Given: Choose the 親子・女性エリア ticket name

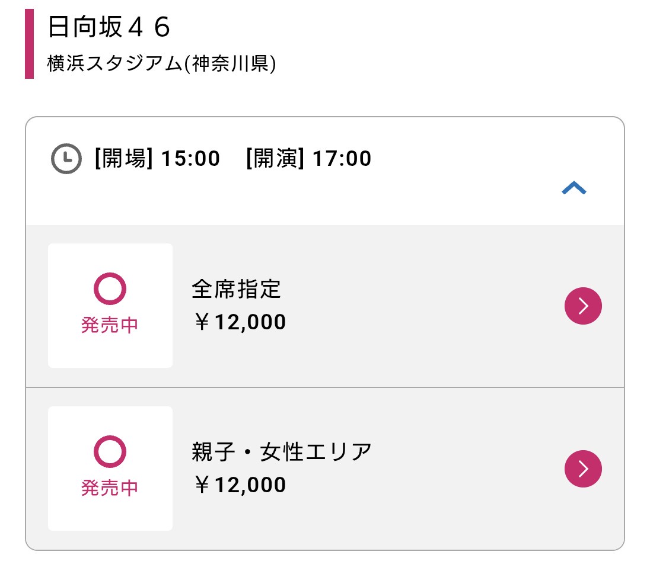Looking at the screenshot, I should pyautogui.click(x=282, y=453).
